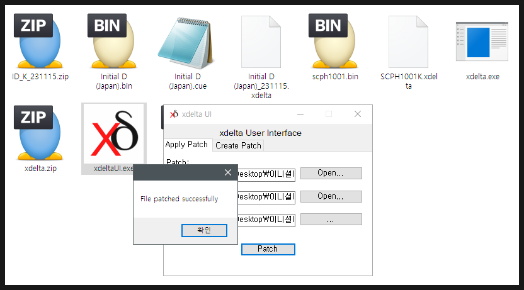This screenshot has width=524, height=290.
Task: Switch to the Apply Patch tab
Action: pyautogui.click(x=187, y=145)
